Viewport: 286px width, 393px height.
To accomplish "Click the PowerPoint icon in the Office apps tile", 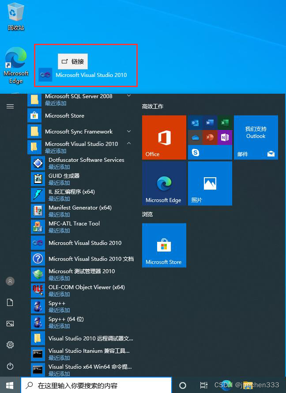I will (210, 137).
